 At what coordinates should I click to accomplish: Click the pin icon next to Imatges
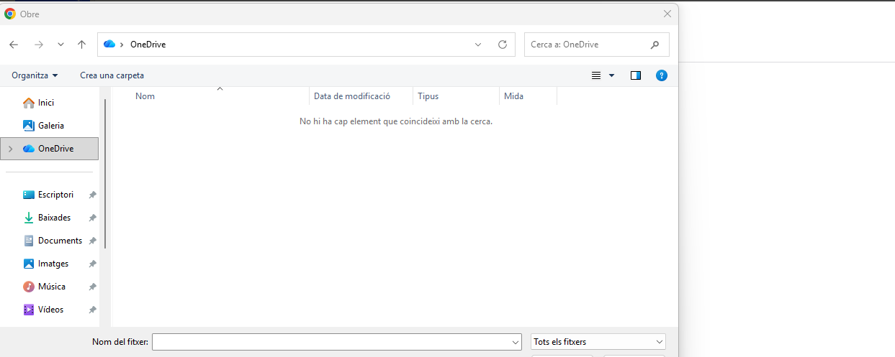click(92, 264)
